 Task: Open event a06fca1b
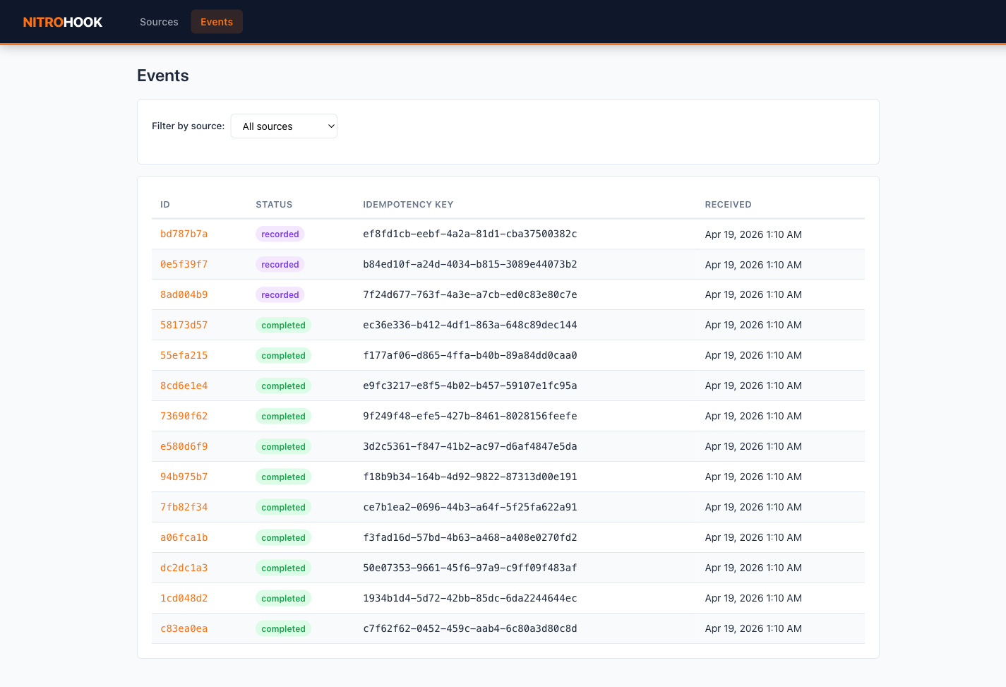[184, 538]
